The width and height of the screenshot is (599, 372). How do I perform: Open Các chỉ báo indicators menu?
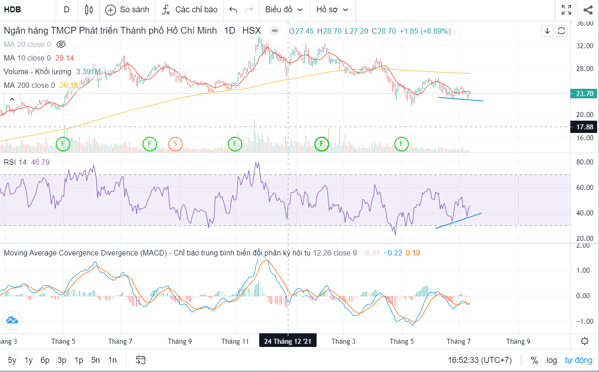pyautogui.click(x=190, y=10)
